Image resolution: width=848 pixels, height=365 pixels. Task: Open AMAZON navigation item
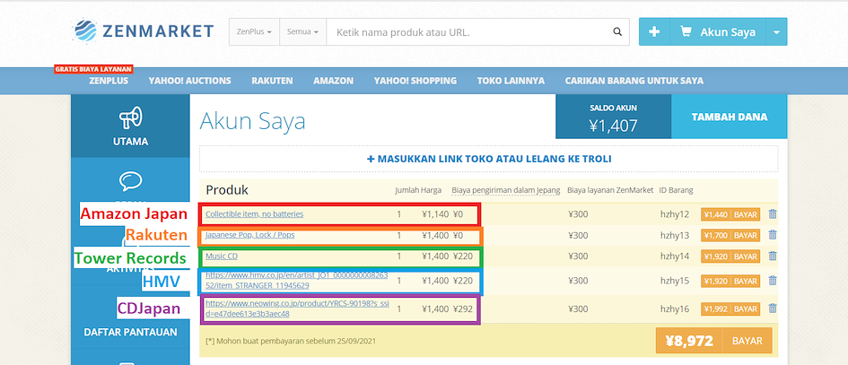[x=333, y=81]
